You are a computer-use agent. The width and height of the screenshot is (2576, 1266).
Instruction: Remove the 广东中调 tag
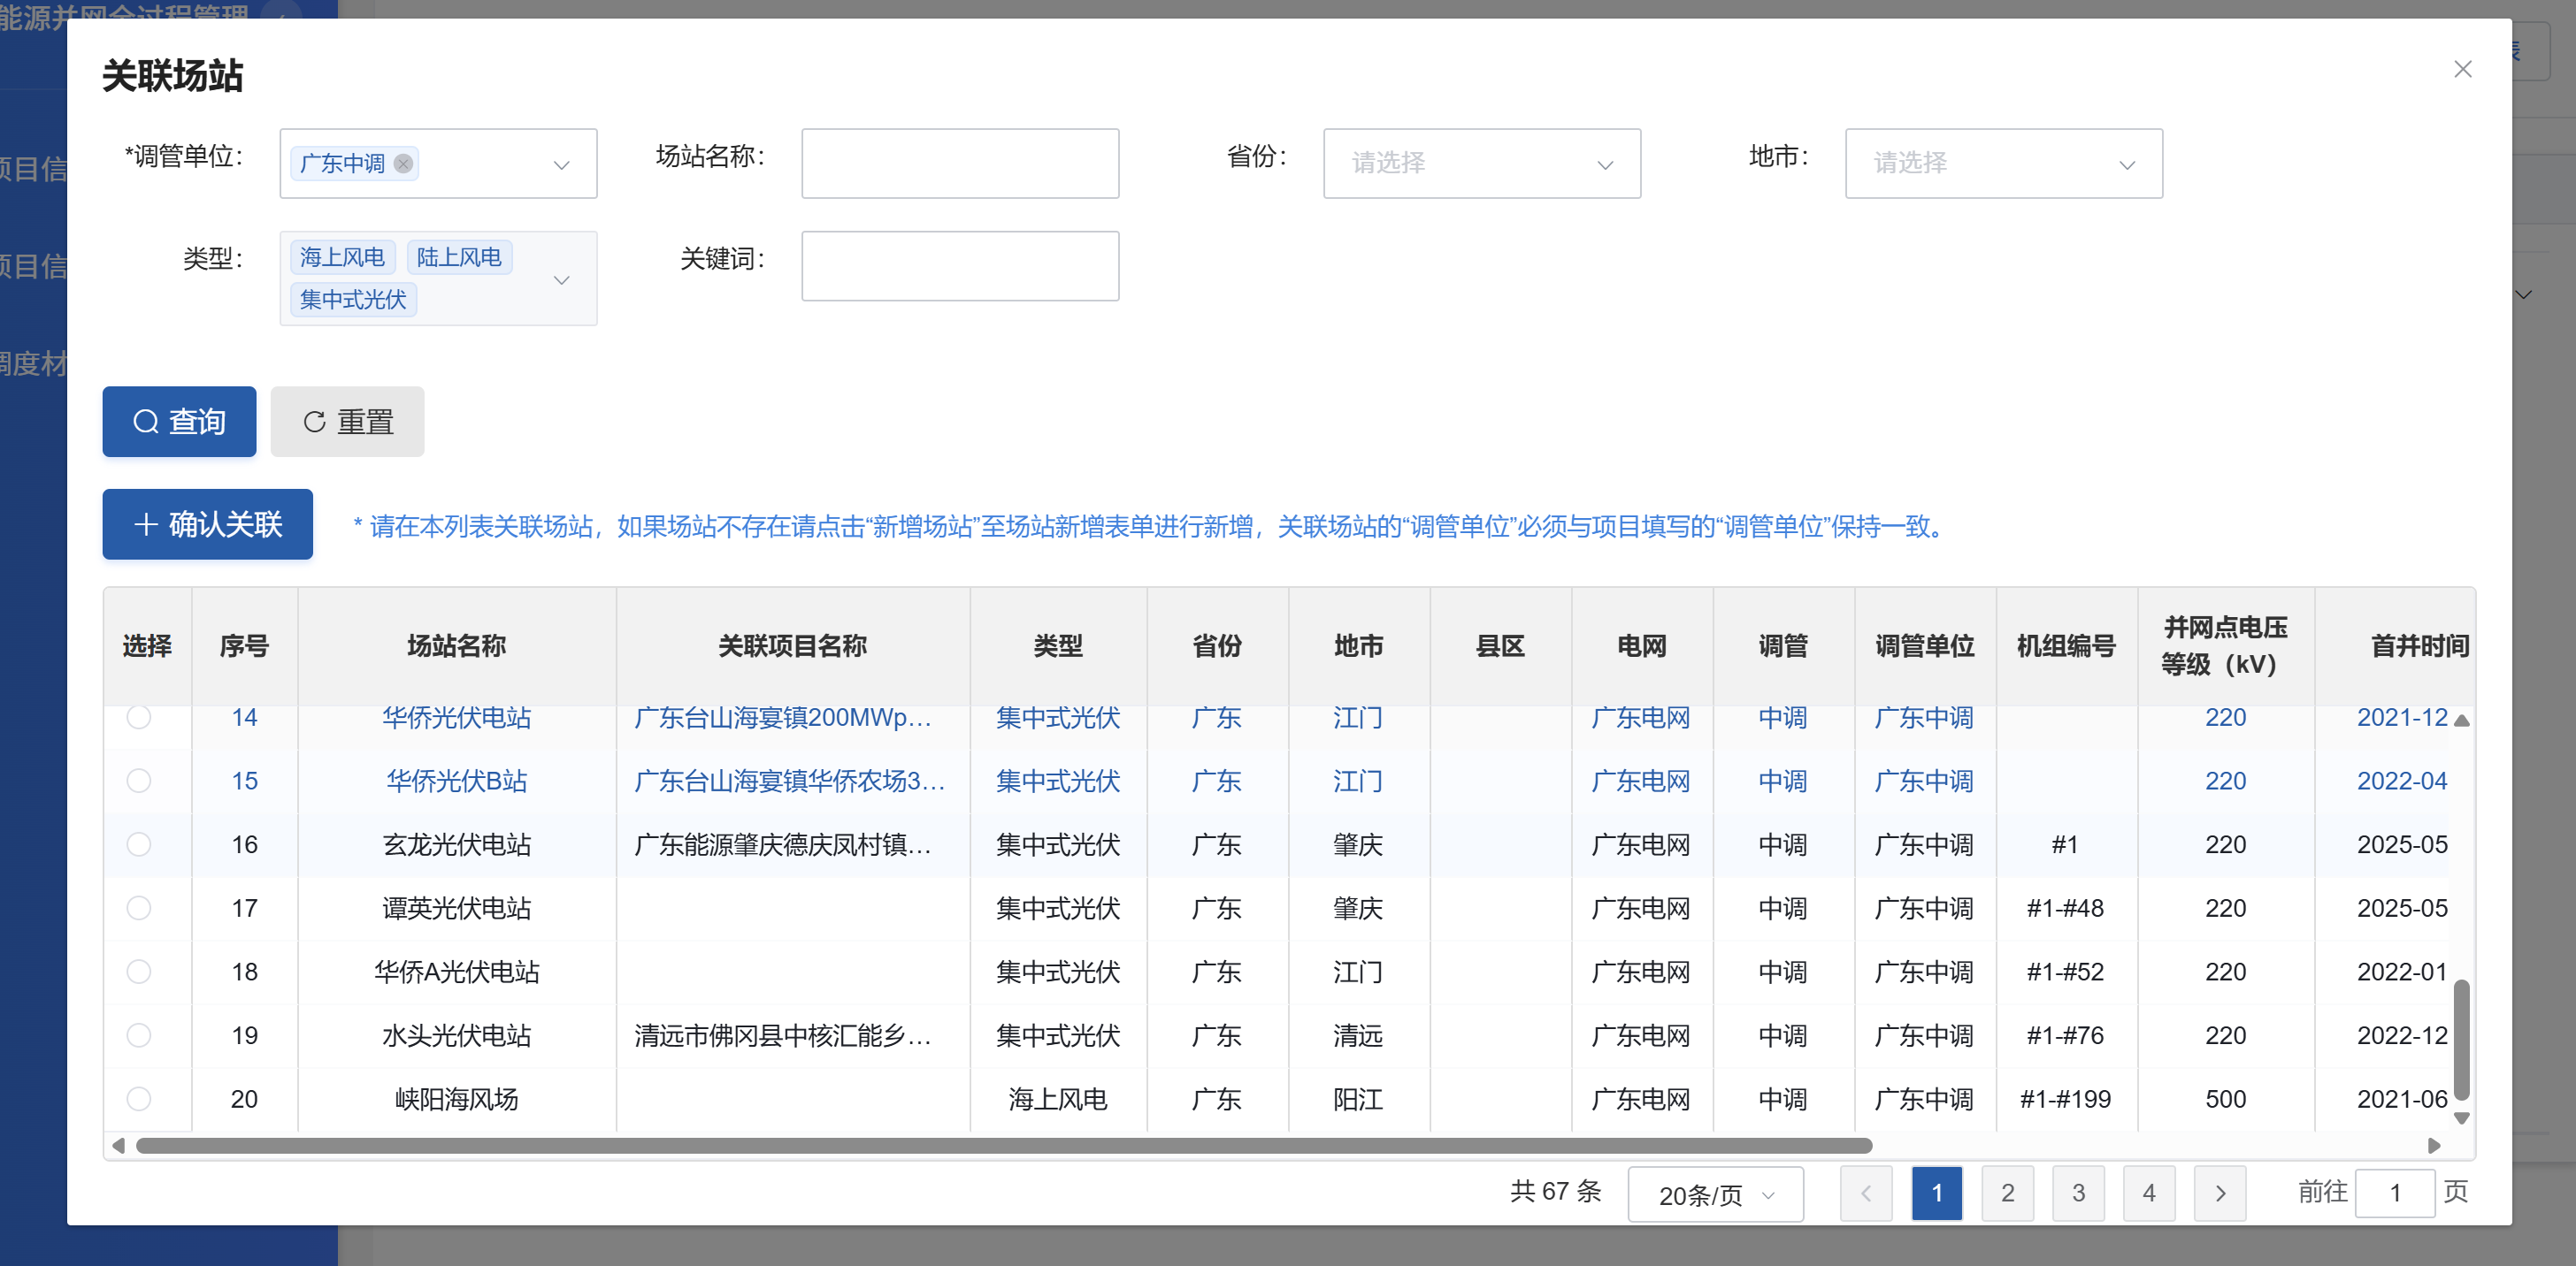(403, 163)
